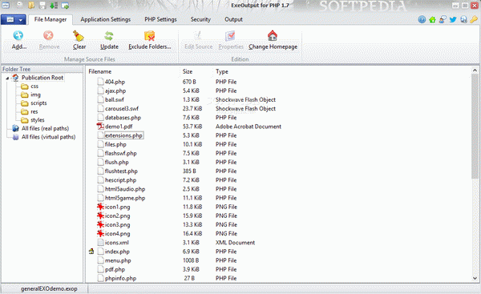This screenshot has height=294, width=481.
Task: Sort by the Size column header
Action: [188, 71]
